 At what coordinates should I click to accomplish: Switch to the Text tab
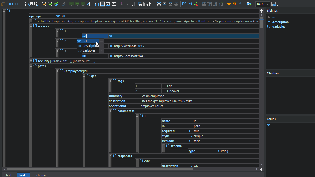point(8,175)
